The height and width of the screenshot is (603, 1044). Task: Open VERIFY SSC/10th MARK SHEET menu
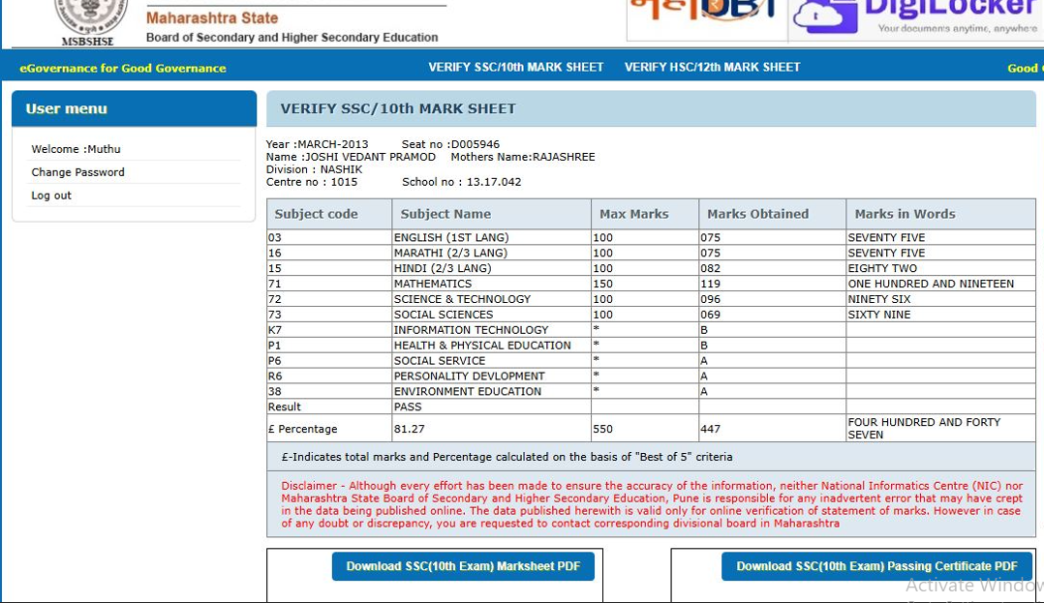pyautogui.click(x=515, y=68)
